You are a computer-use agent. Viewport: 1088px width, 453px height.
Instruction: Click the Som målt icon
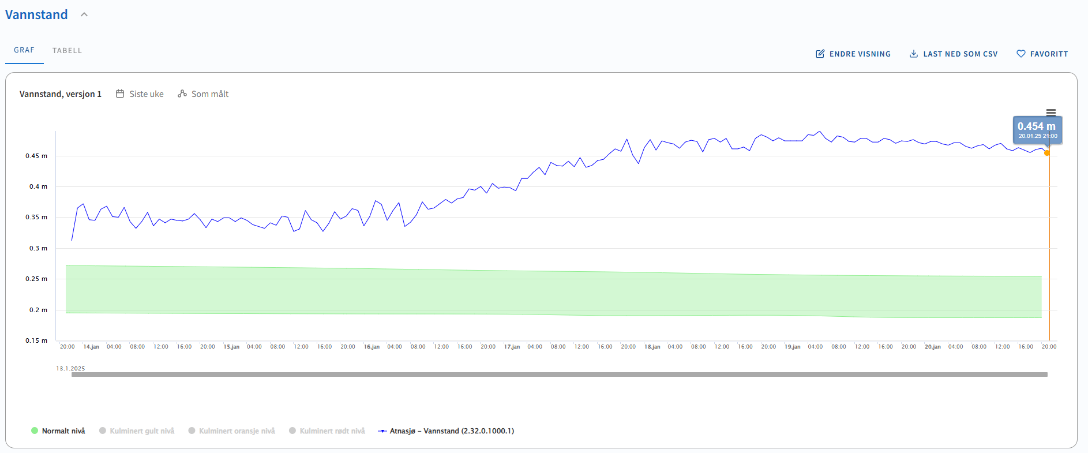(x=182, y=93)
